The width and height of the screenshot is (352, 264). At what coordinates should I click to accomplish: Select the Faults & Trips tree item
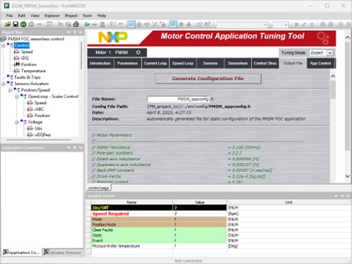27,77
